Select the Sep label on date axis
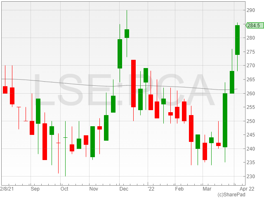Screen dimensions: 264x198 [35, 189]
